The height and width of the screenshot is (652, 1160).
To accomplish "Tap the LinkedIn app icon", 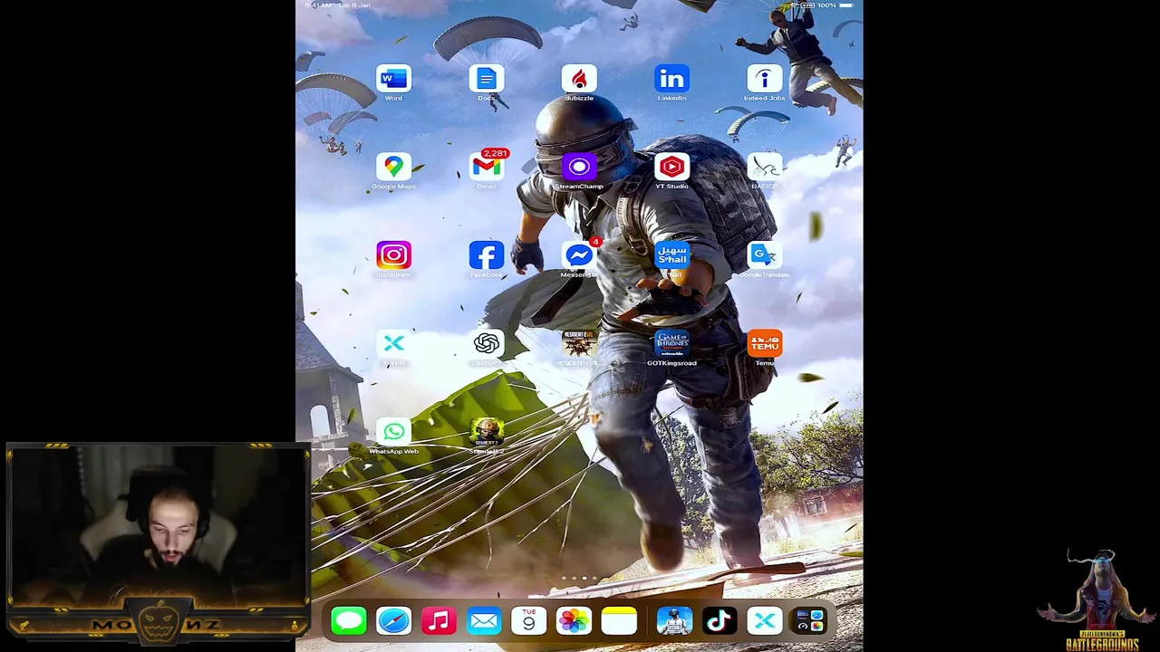I will click(x=672, y=79).
